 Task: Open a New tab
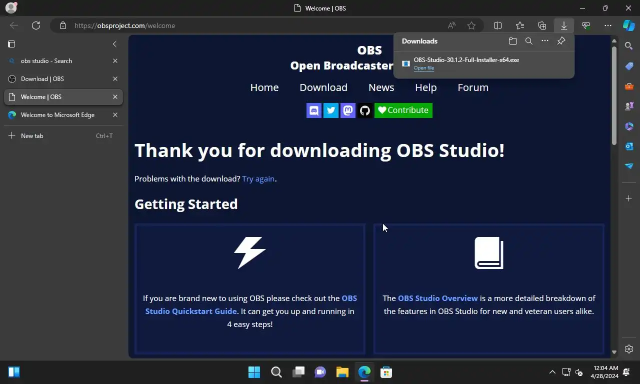point(63,136)
